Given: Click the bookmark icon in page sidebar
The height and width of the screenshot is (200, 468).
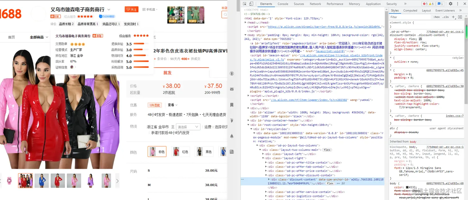Looking at the screenshot, I should [232, 105].
